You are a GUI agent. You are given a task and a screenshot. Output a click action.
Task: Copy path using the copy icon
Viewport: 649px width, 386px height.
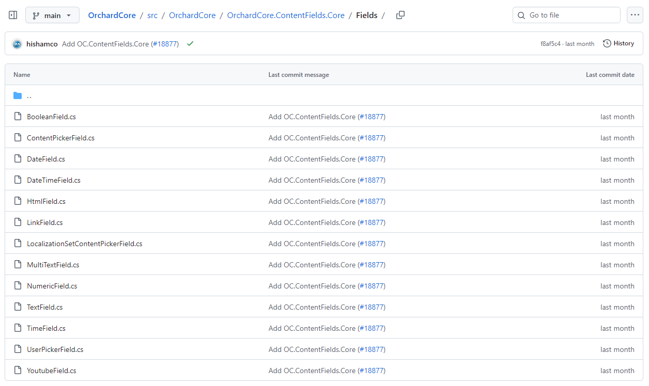point(400,15)
